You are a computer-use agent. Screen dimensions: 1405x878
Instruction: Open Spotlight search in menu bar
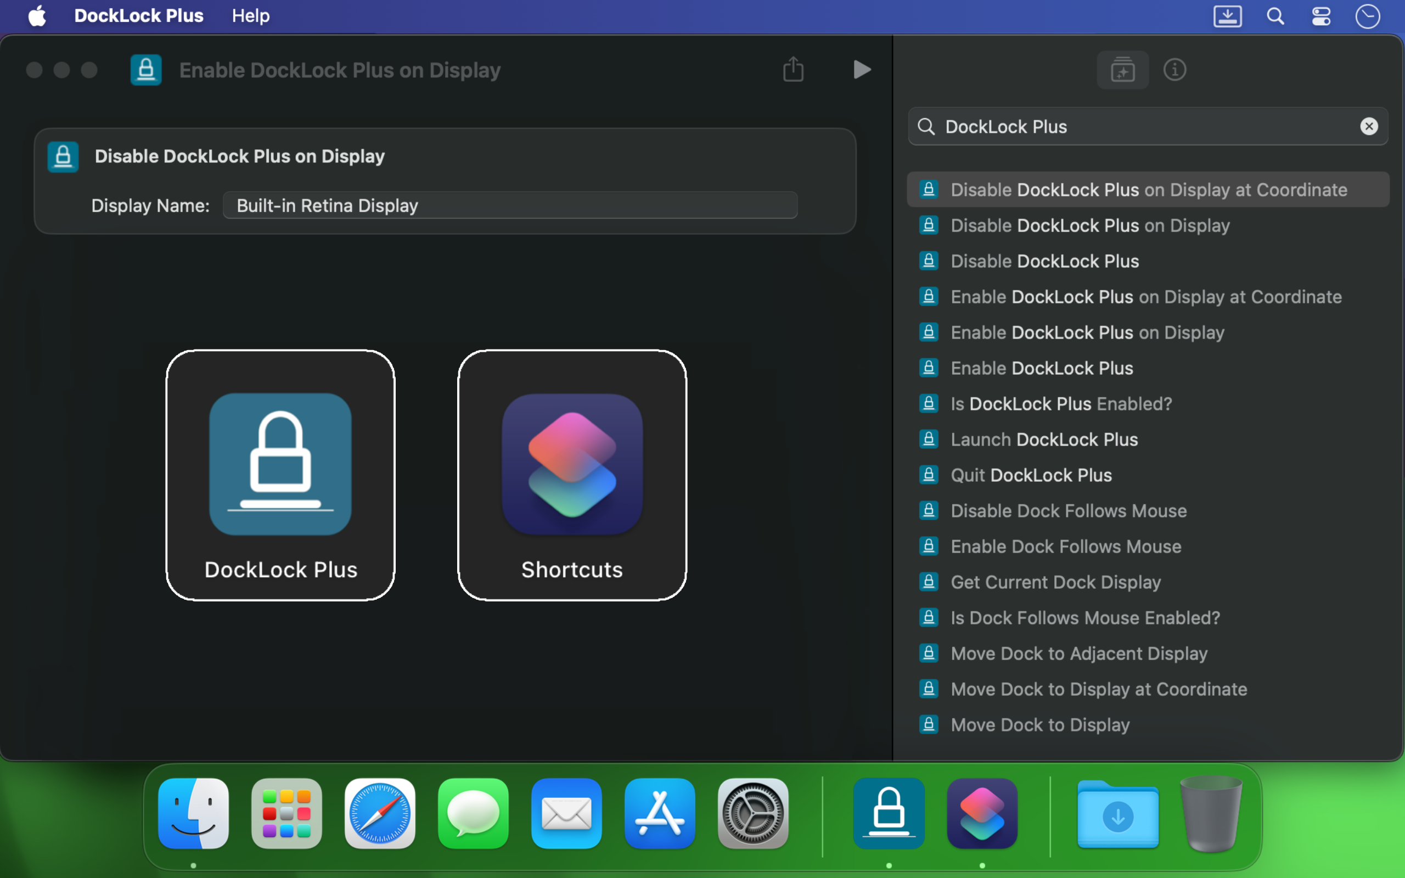pyautogui.click(x=1275, y=16)
